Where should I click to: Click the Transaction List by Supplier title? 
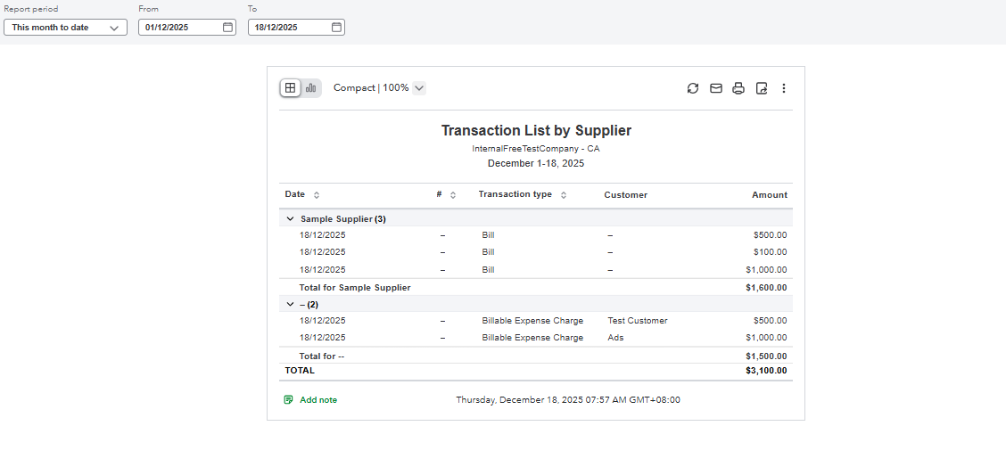click(x=536, y=131)
